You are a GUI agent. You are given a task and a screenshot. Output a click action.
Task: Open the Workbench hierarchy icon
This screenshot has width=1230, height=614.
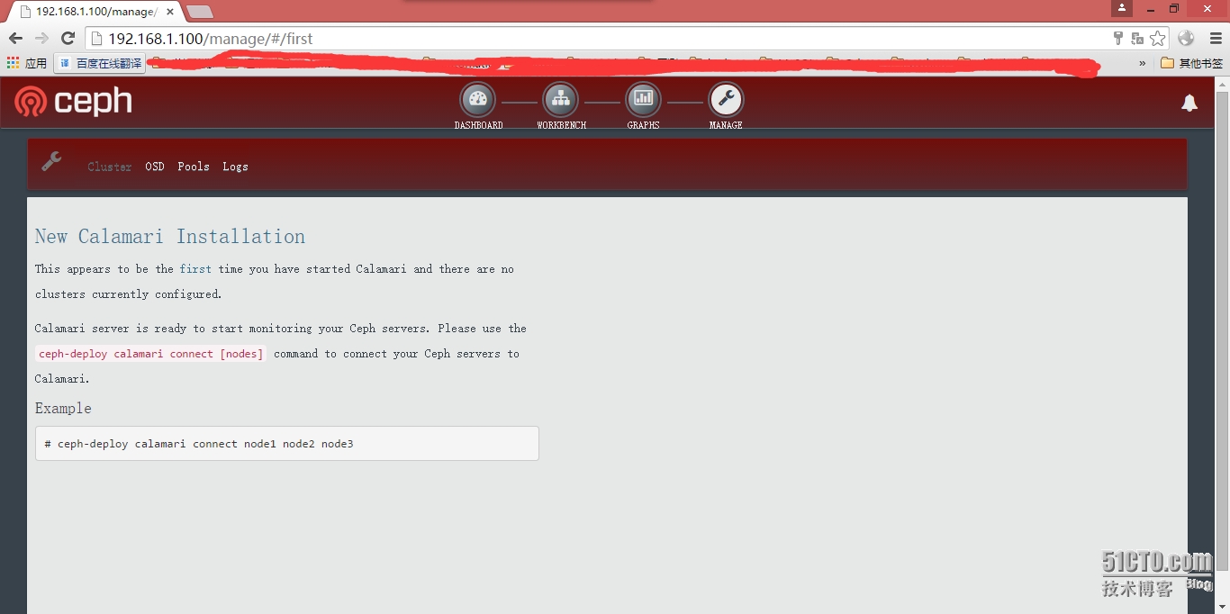coord(561,100)
